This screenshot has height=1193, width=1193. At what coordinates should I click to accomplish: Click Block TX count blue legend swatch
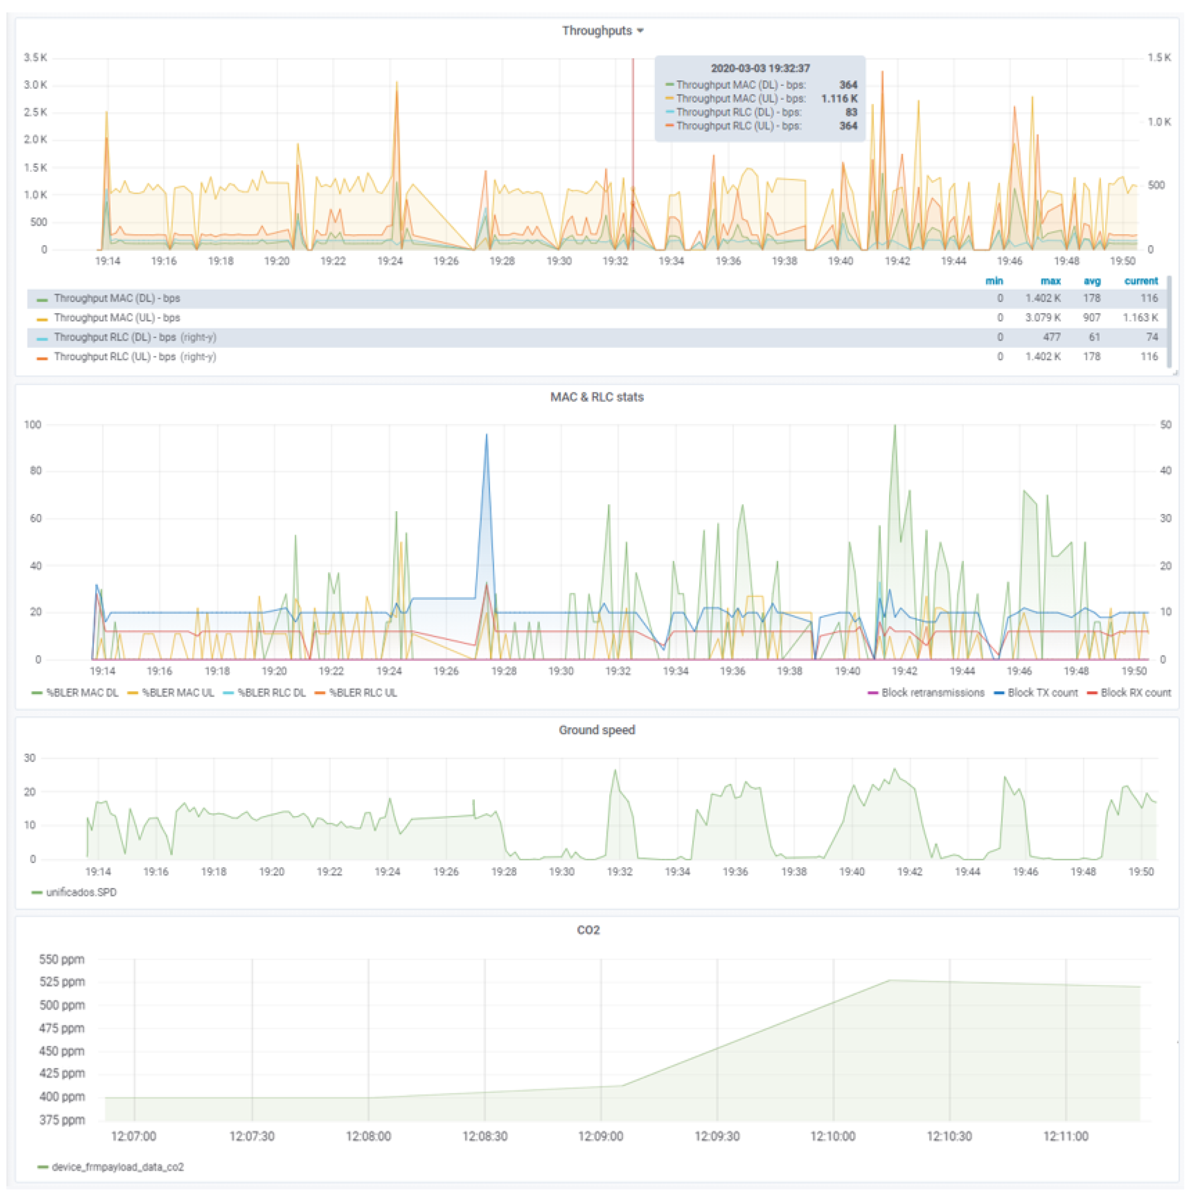point(998,693)
